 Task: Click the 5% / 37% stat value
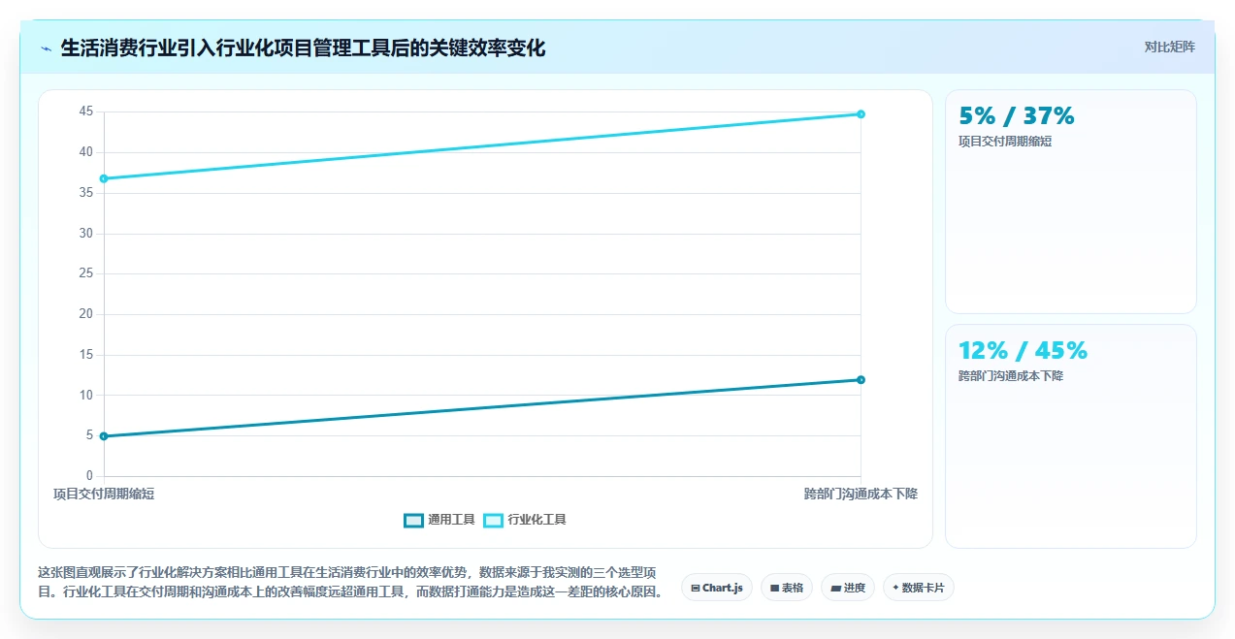tap(1017, 116)
